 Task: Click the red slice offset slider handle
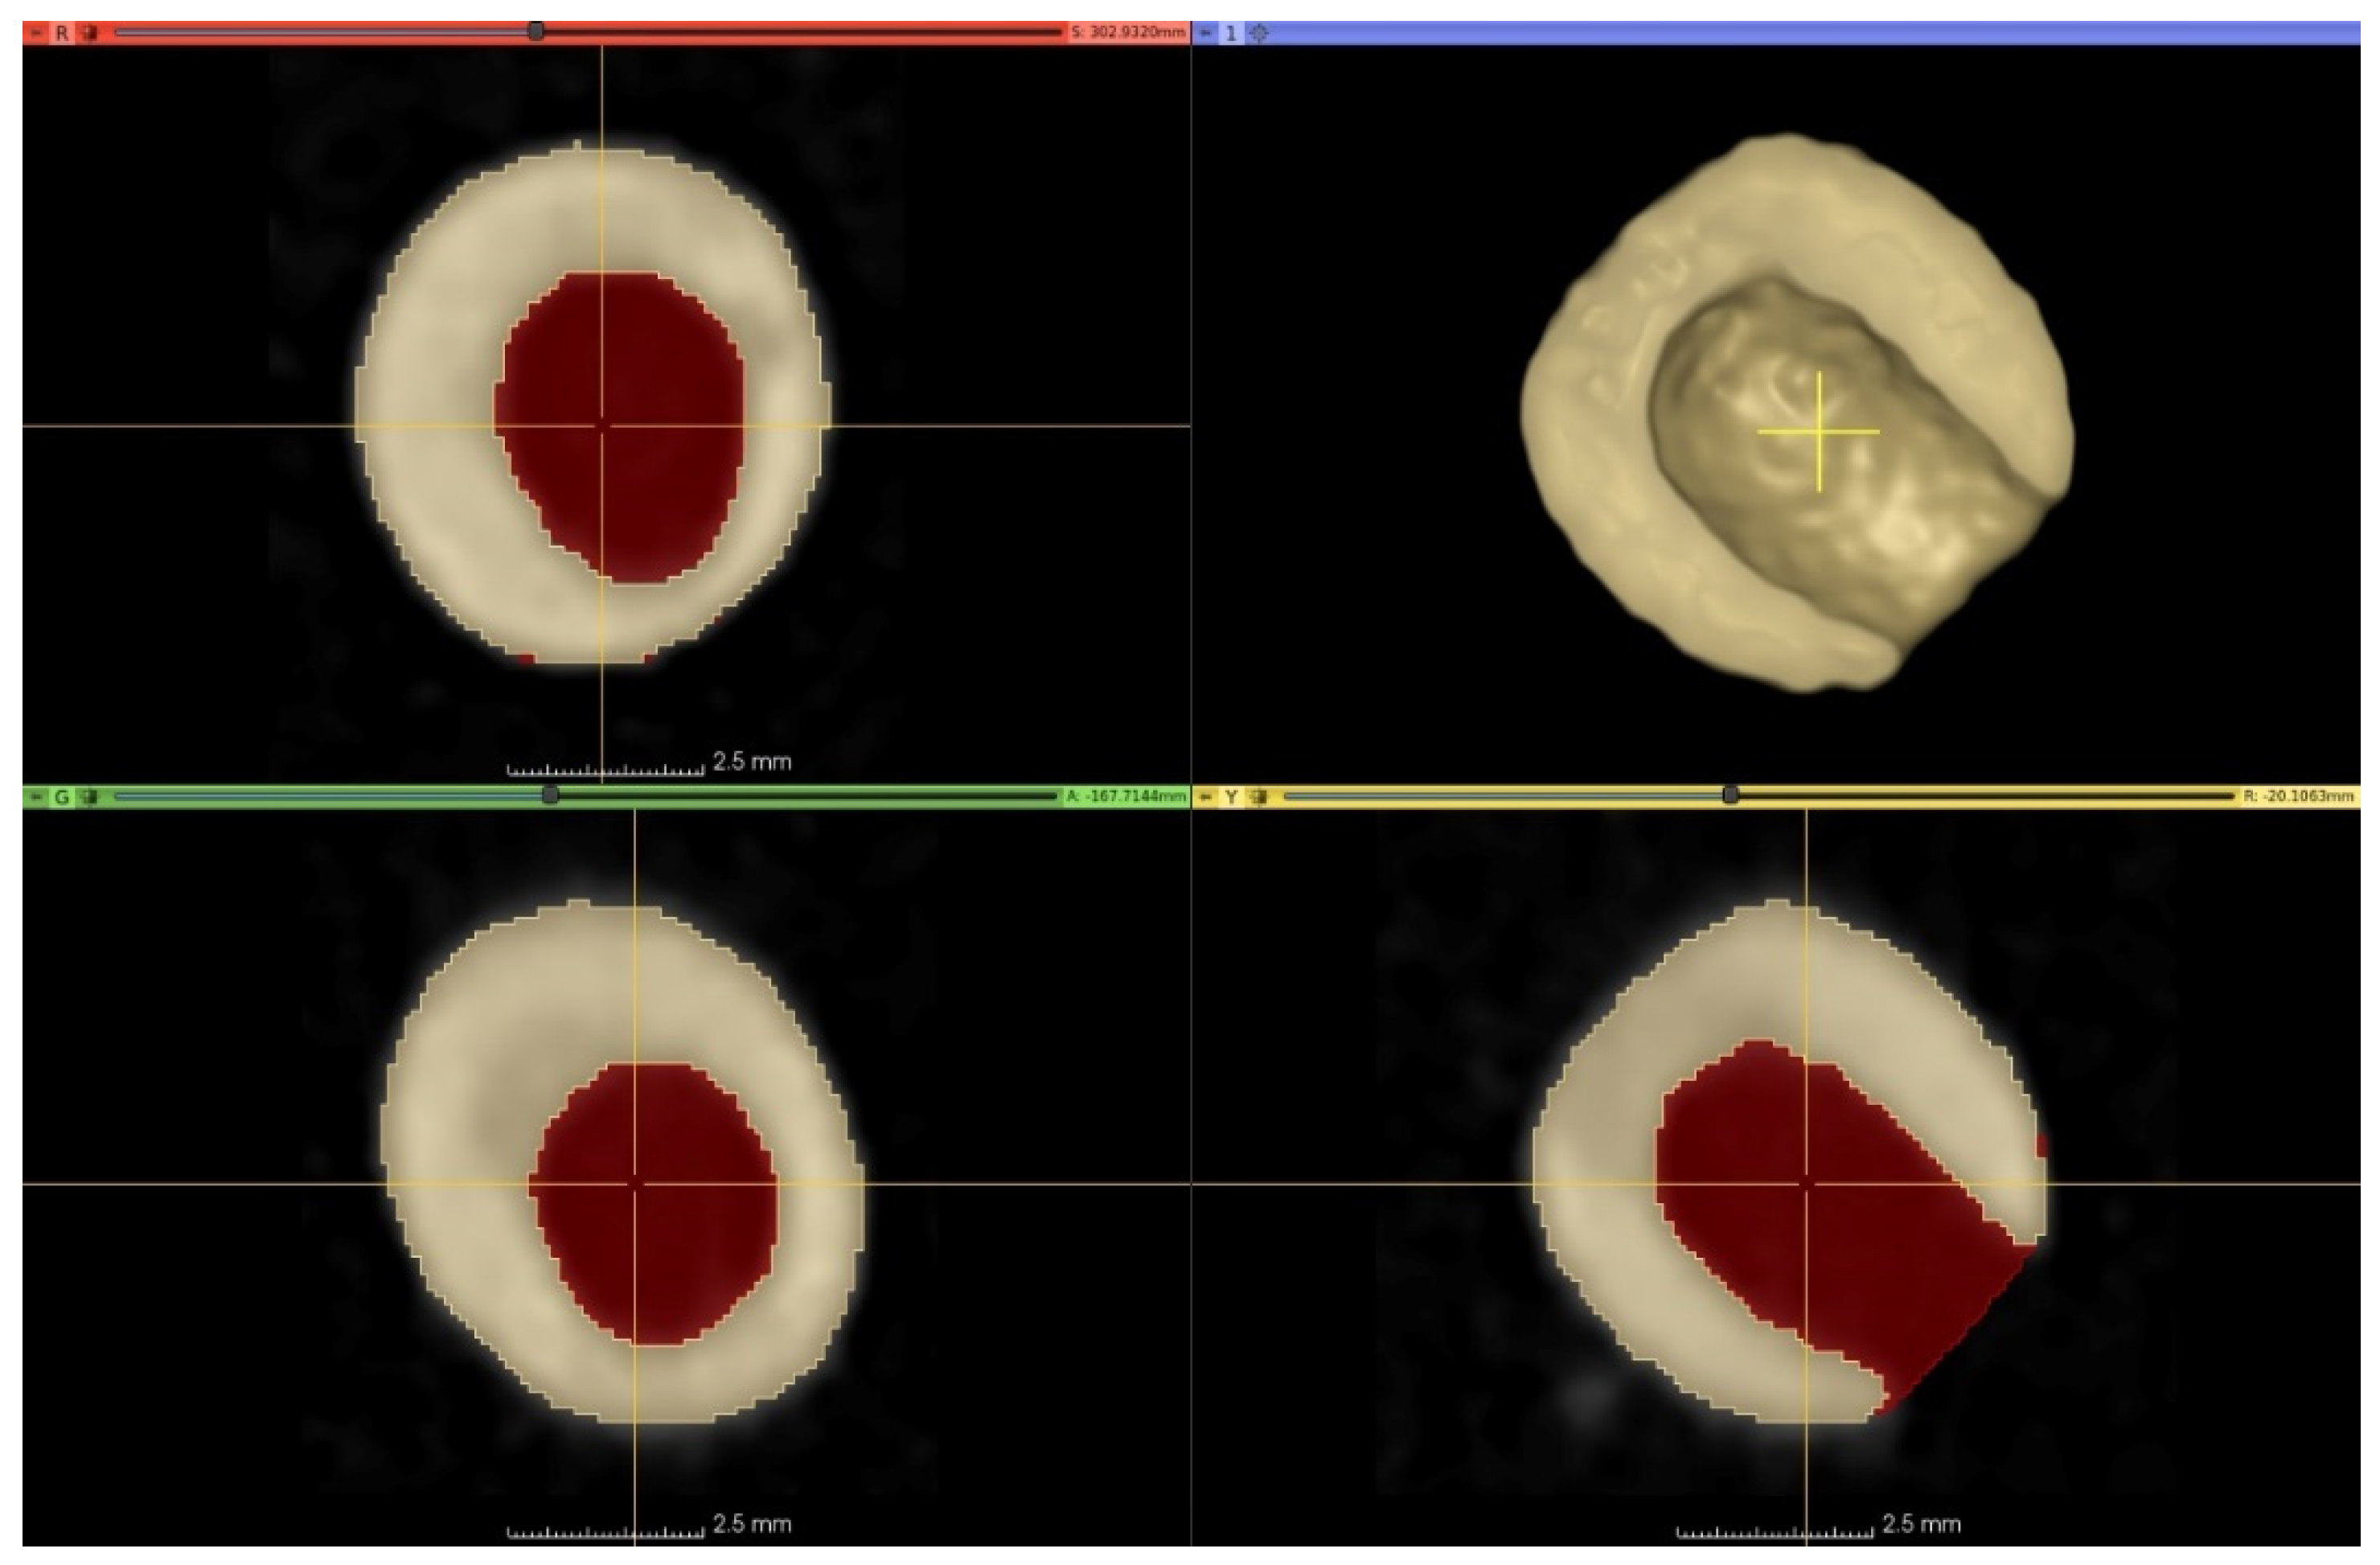[536, 32]
